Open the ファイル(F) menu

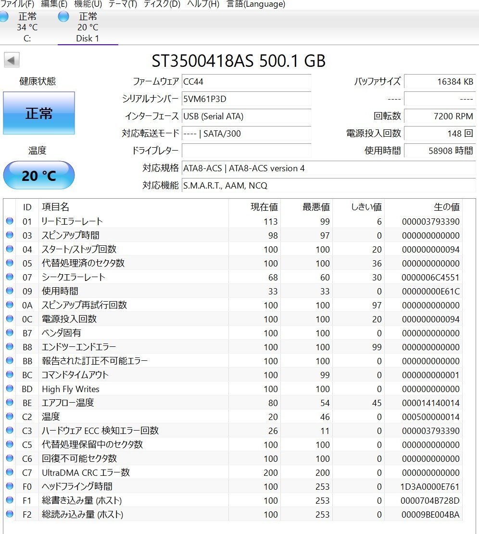click(x=17, y=4)
